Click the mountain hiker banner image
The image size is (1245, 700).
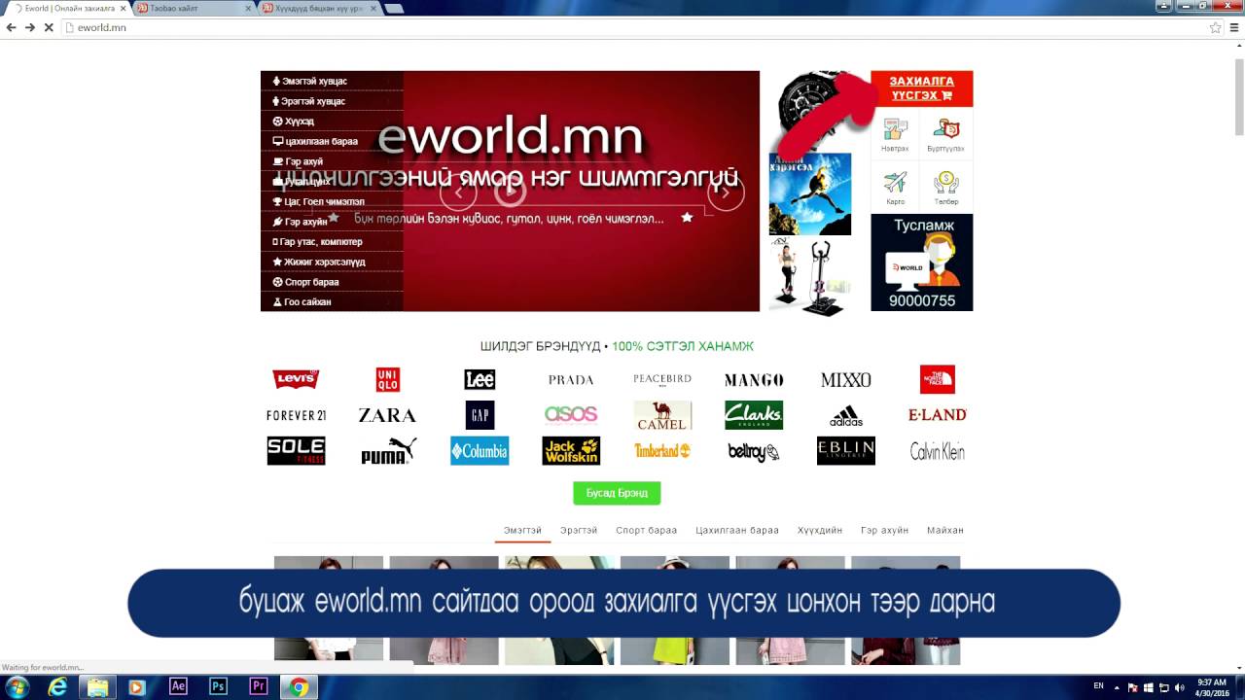pos(810,193)
